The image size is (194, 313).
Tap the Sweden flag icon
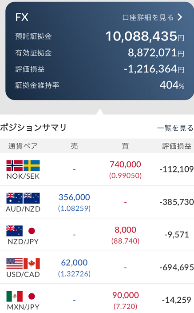point(32,165)
